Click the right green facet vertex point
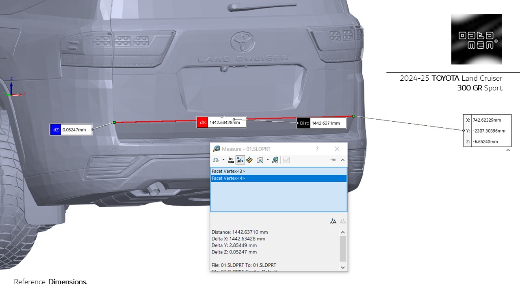This screenshot has height=292, width=520. [354, 116]
